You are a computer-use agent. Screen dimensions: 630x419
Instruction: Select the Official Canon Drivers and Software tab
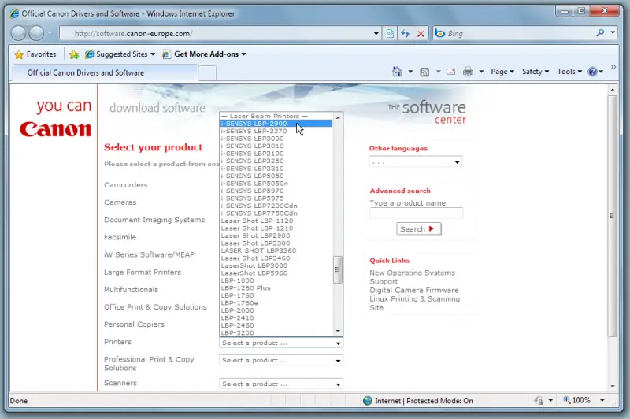[x=106, y=72]
